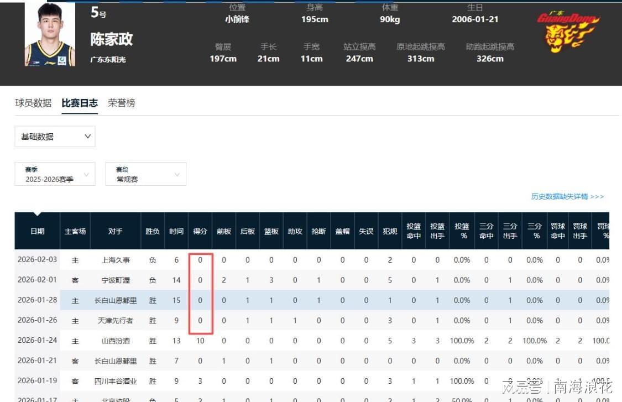Viewport: 622px width, 402px height.
Task: Select the 山西汾酒 opponent entry
Action: (114, 341)
